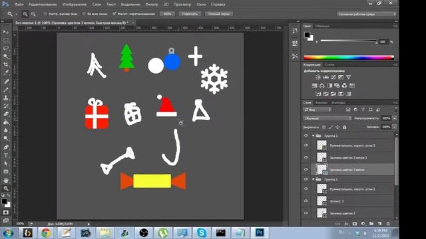Open the History panel icon
This screenshot has height=239, width=426.
click(295, 31)
